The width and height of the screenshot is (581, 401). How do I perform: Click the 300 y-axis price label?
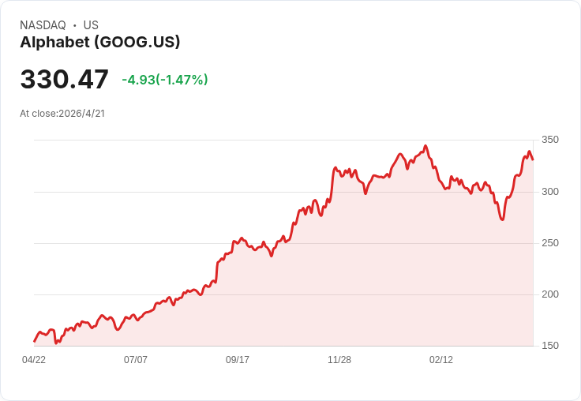point(550,192)
